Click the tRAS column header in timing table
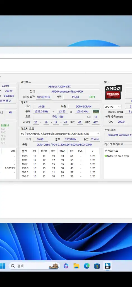 tap(62, 151)
